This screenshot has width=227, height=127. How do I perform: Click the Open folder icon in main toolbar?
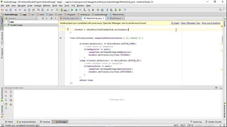tap(2, 10)
